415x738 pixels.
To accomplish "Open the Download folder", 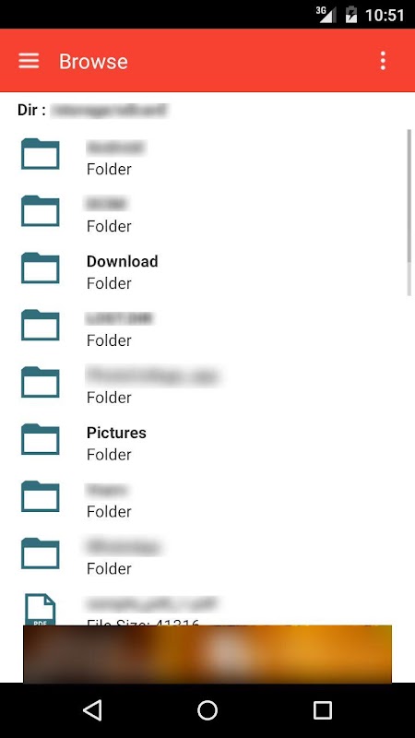I will [207, 271].
